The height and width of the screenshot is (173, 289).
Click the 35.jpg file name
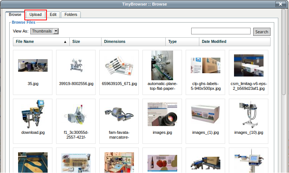pos(33,84)
